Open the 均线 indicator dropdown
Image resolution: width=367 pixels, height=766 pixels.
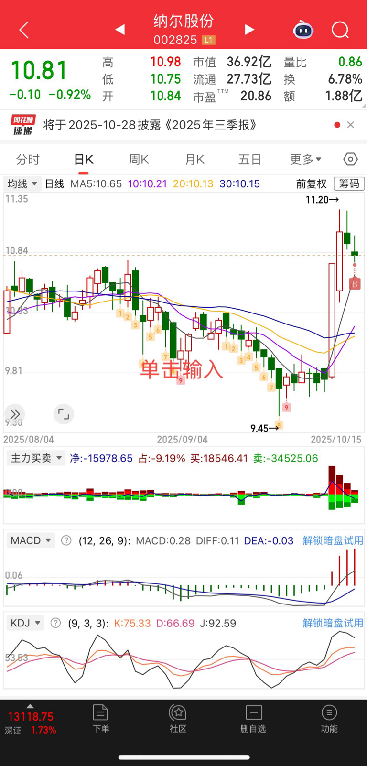coord(22,183)
